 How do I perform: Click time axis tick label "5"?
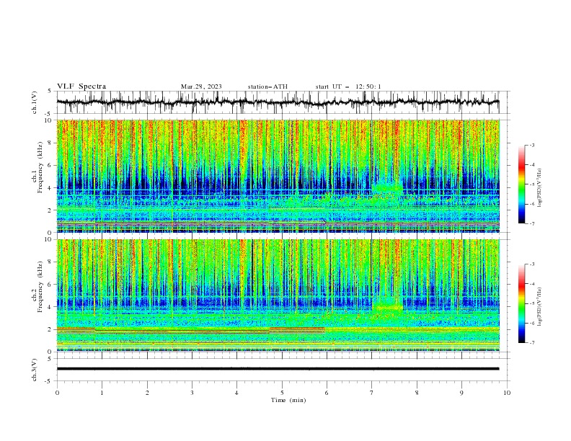pyautogui.click(x=282, y=393)
